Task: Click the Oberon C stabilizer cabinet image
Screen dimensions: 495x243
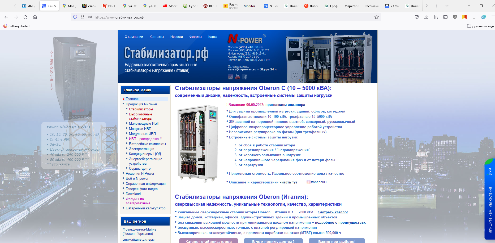Action: (198, 143)
